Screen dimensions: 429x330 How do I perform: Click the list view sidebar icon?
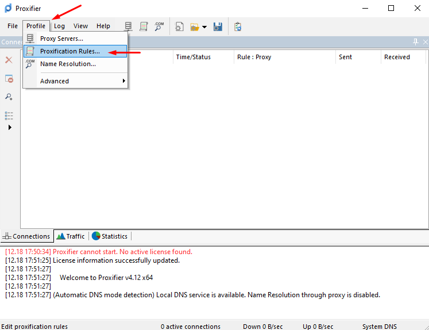(x=9, y=116)
